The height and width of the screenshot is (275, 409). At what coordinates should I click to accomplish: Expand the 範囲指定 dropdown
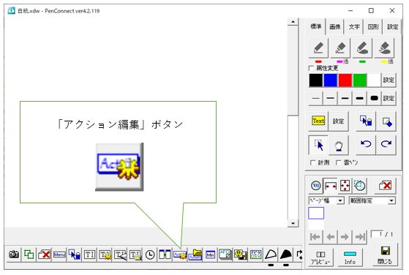coord(372,200)
